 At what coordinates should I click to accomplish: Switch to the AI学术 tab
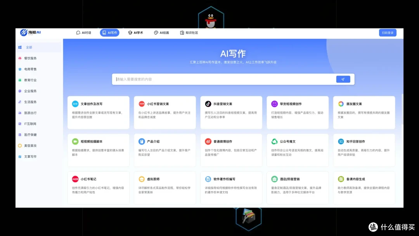(x=135, y=33)
